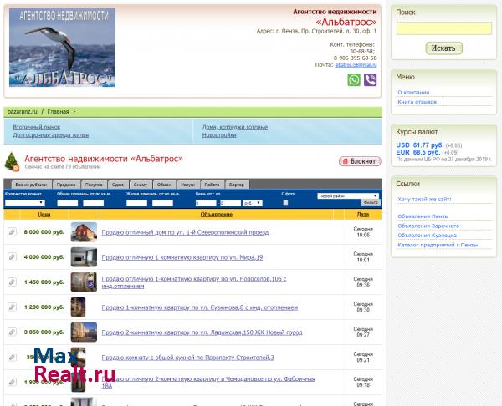Add Проспект Строителей,3 room listing to notepad
This screenshot has height=406, width=502.
pyautogui.click(x=12, y=357)
